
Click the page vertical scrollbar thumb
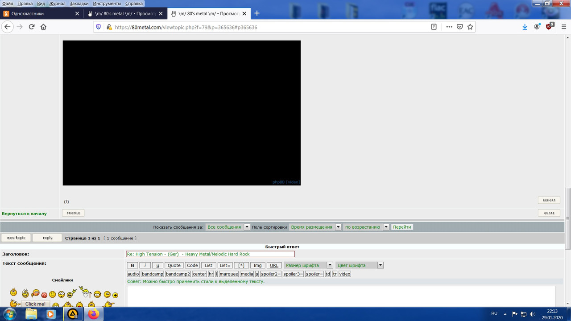coord(568,218)
